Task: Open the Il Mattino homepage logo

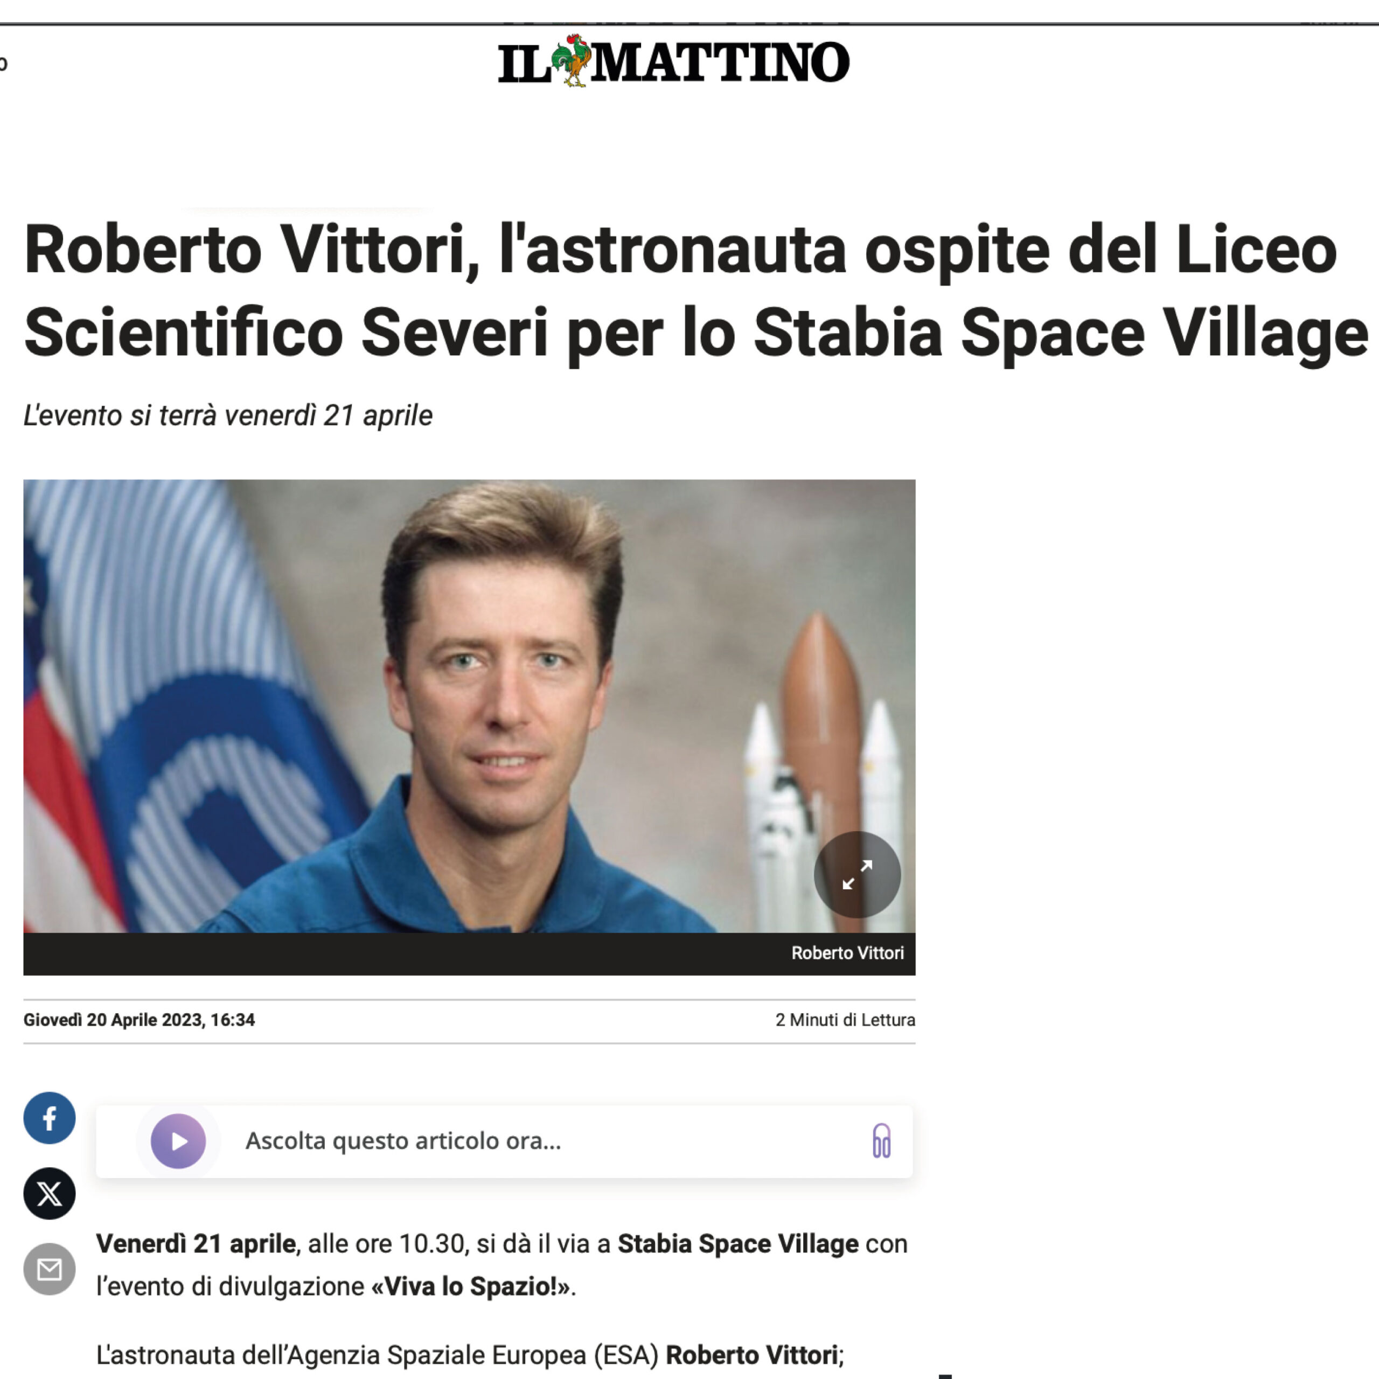Action: 673,61
